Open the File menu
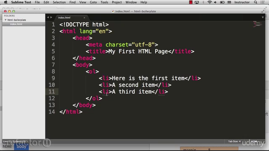Image resolution: width=269 pixels, height=151 pixels. (x=37, y=2)
